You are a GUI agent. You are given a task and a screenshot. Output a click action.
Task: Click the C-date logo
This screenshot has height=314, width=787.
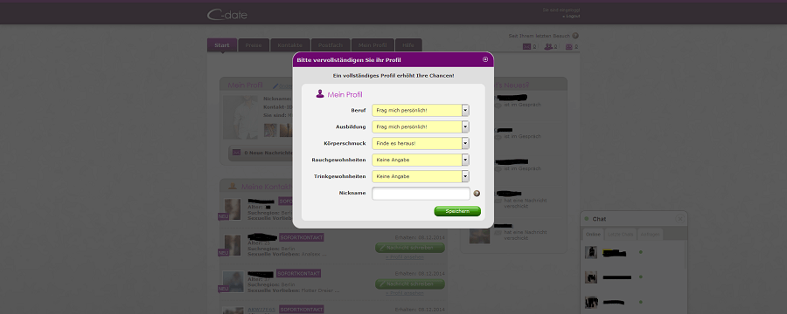pos(226,15)
